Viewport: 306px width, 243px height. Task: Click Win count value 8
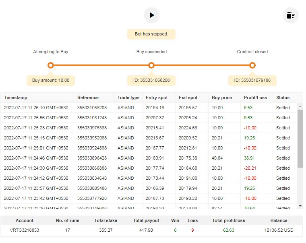tap(175, 230)
